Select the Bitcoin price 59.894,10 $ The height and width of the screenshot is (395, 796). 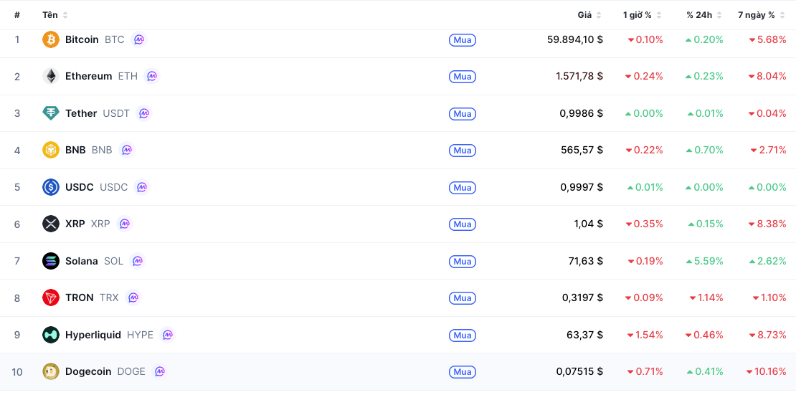pos(575,39)
